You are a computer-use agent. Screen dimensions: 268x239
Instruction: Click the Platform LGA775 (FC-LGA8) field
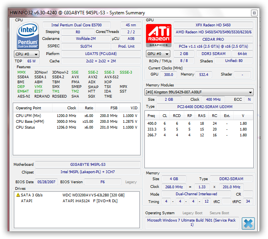click(101, 54)
